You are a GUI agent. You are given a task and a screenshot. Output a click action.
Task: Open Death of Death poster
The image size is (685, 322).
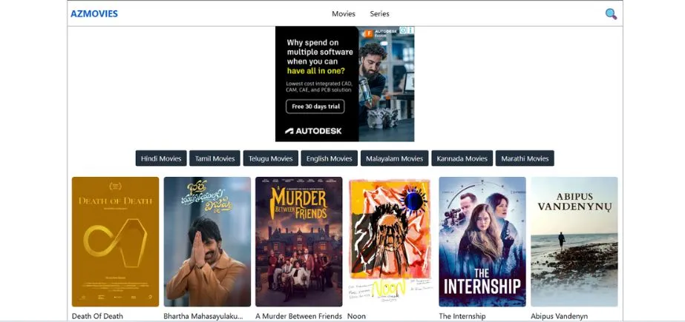pyautogui.click(x=115, y=241)
